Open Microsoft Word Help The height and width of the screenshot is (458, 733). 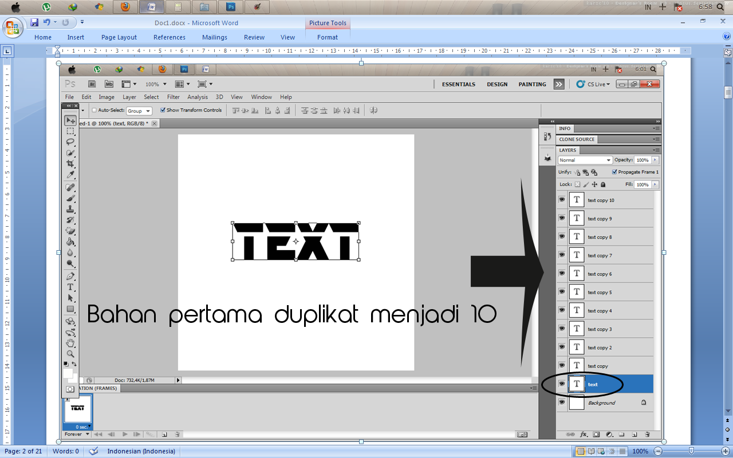727,37
